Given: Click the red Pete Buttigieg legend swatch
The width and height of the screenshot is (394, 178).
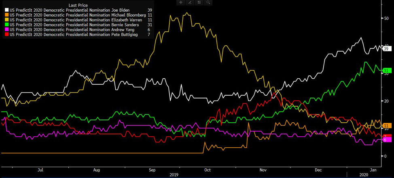Looking at the screenshot, I should pos(6,34).
